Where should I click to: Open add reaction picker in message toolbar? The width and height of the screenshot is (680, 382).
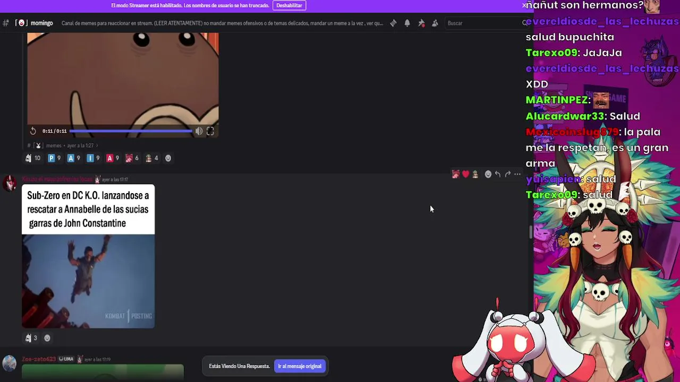click(x=488, y=174)
